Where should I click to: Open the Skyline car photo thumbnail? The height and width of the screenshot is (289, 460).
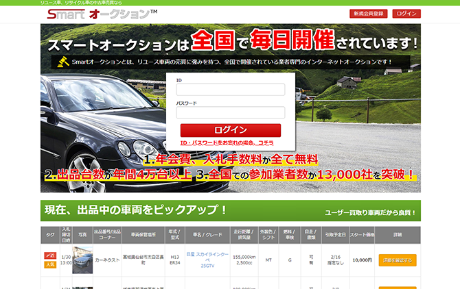82,260
